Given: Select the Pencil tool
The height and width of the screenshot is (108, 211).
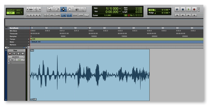Looking at the screenshot, I should pos(83,9).
